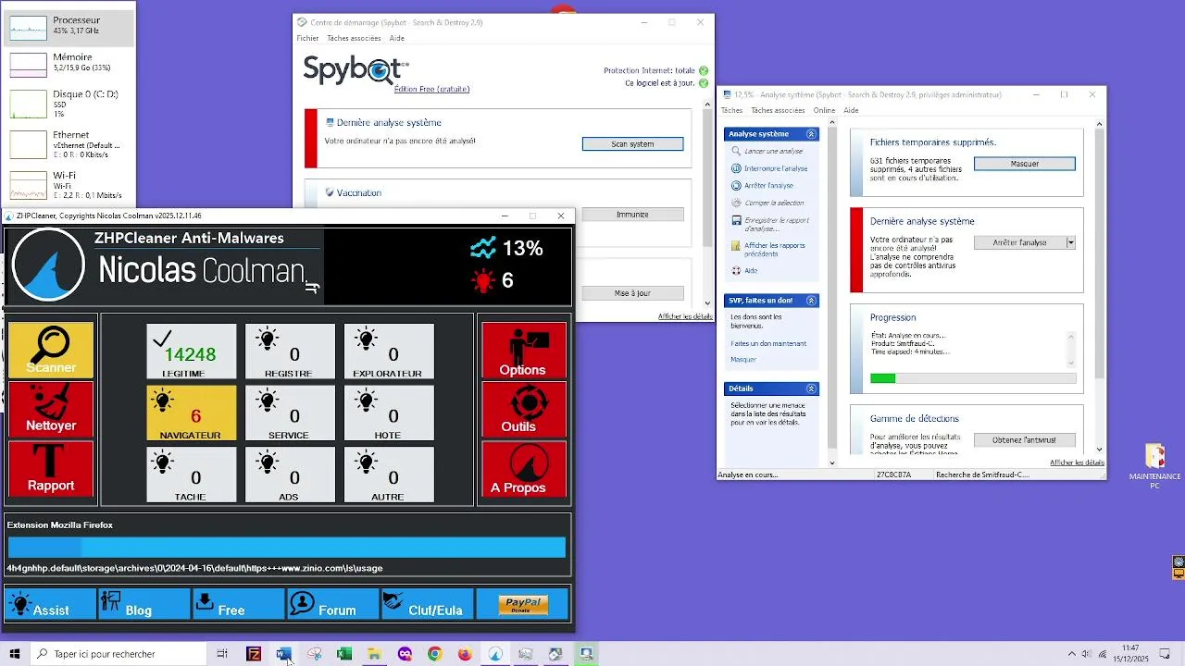This screenshot has width=1185, height=666.
Task: Collapse the SVP, faites un don! section
Action: pos(811,301)
